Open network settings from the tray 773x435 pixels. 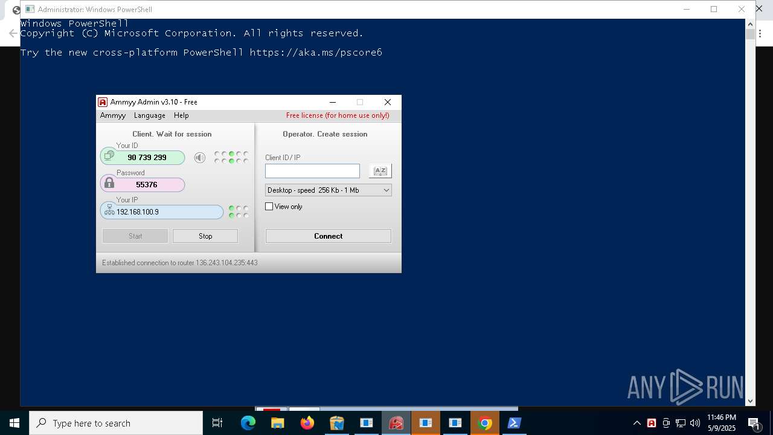coord(681,423)
